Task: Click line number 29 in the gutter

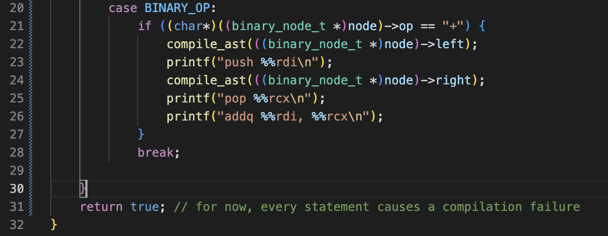Action: (17, 170)
